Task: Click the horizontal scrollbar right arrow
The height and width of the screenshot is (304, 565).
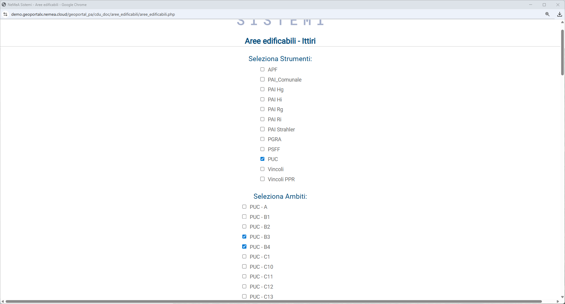Action: tap(558, 302)
